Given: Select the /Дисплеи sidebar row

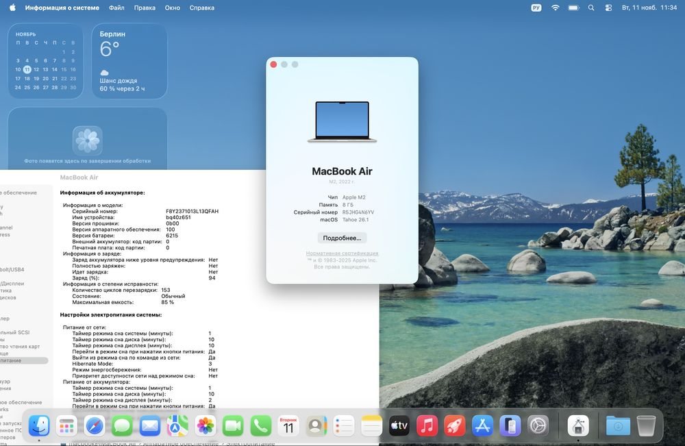Looking at the screenshot, I should [x=12, y=284].
